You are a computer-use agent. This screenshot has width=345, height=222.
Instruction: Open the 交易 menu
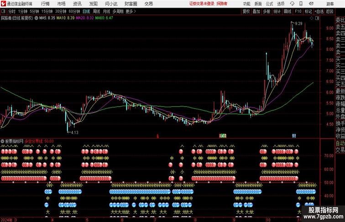point(148,4)
